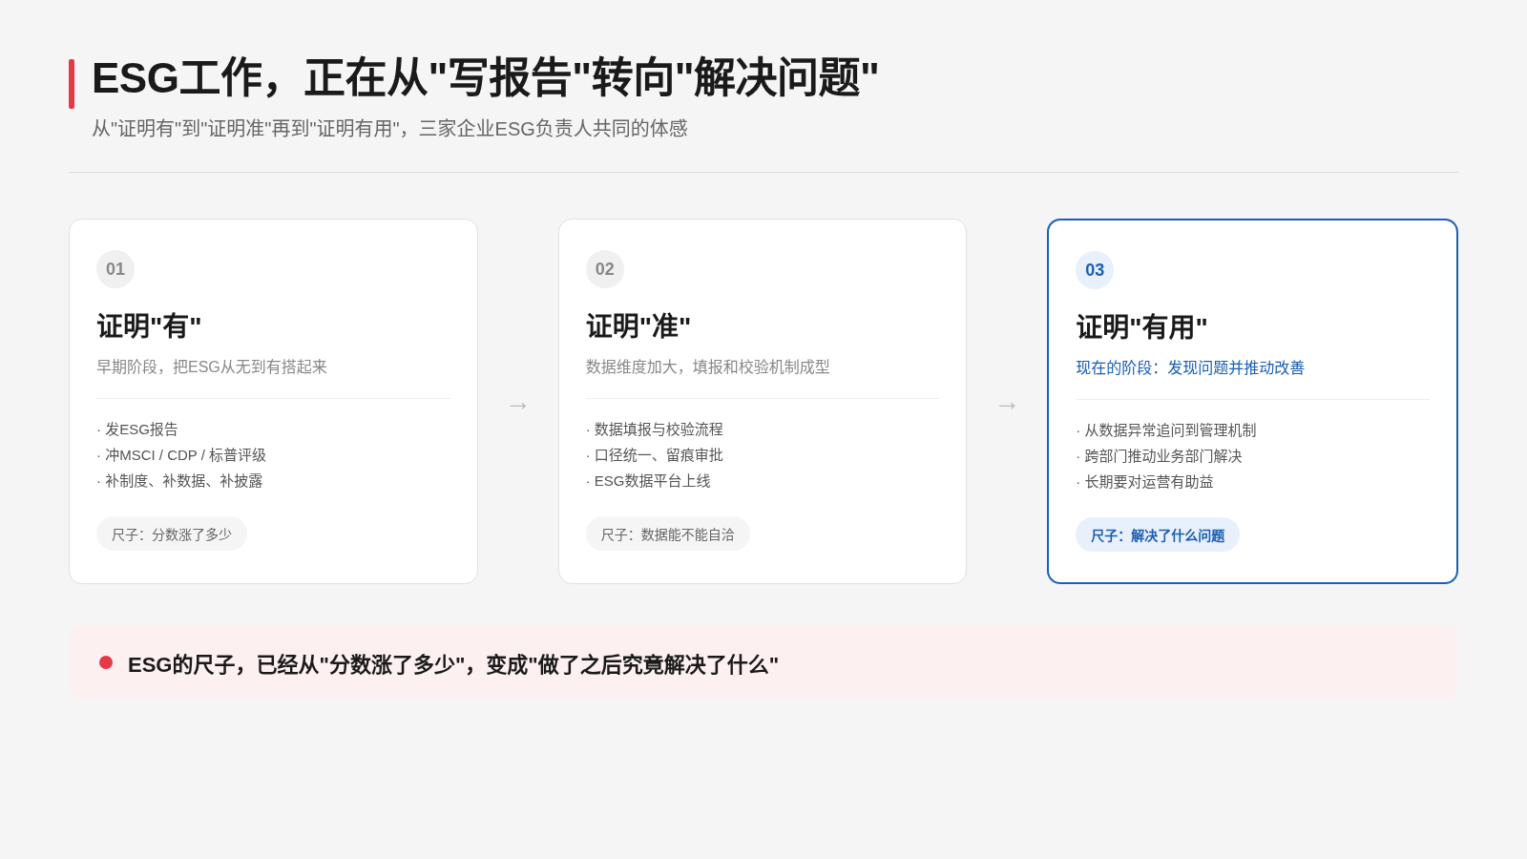Viewport: 1527px width, 859px height.
Task: Click the card heading '证明"准"'
Action: click(x=638, y=326)
